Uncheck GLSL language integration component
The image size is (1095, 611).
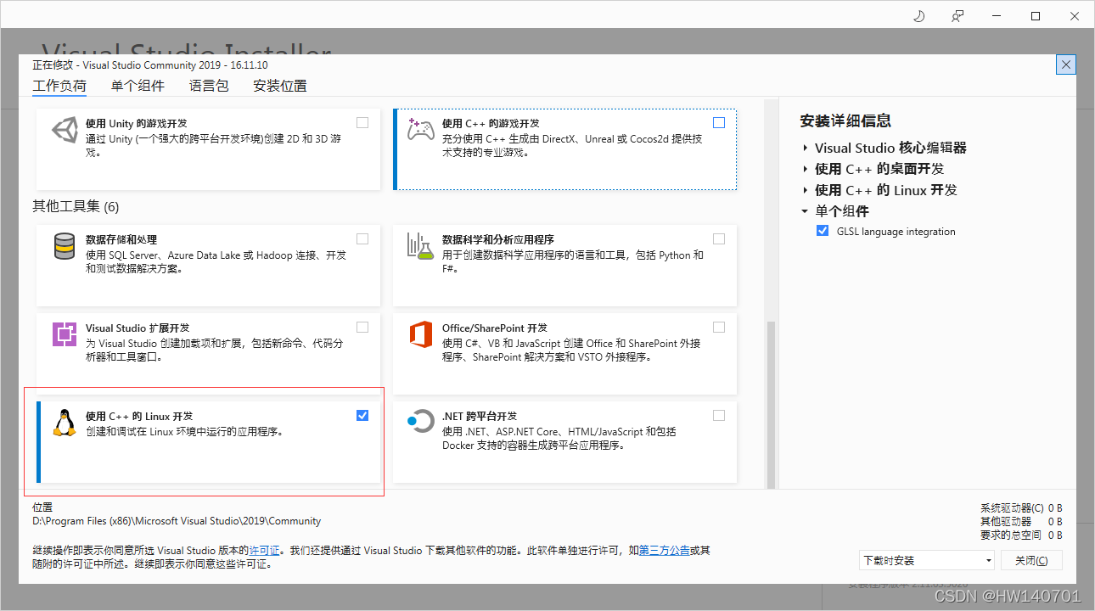point(823,232)
